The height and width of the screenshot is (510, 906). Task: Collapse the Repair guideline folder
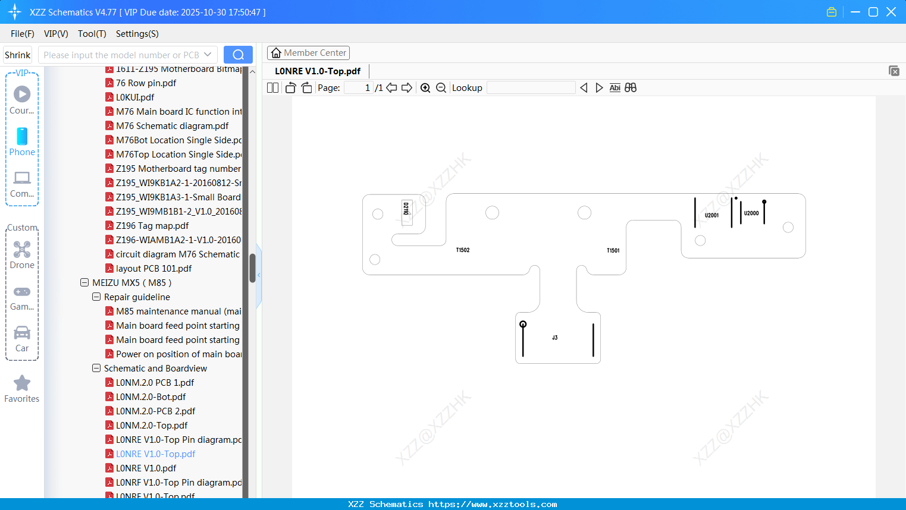click(96, 297)
